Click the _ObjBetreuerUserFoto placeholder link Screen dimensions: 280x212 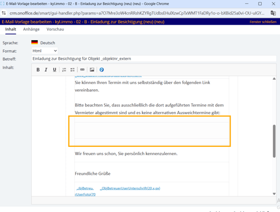pos(85,191)
